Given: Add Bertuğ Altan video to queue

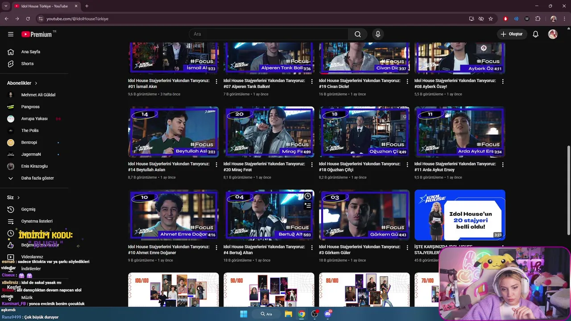Looking at the screenshot, I should [308, 206].
